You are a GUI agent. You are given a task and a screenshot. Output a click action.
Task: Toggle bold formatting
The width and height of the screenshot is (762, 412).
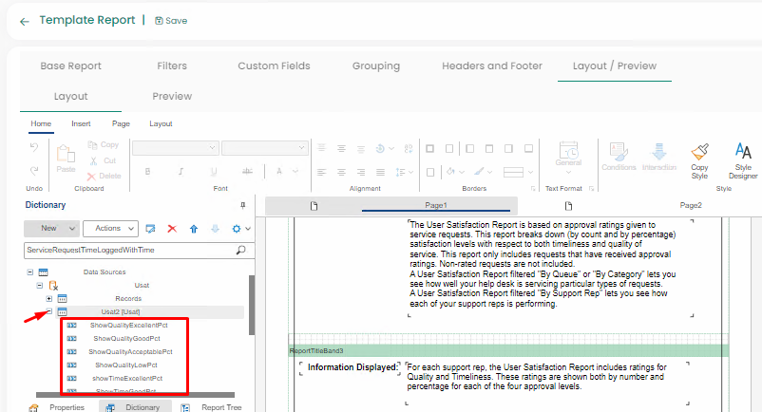pos(147,171)
